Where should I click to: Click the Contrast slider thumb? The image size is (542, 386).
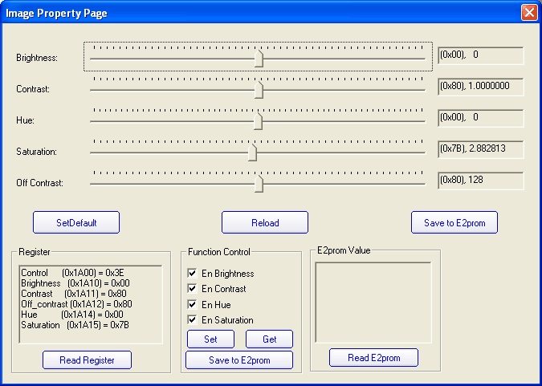click(259, 90)
